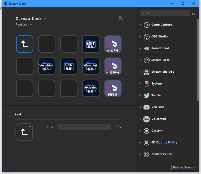Click the Control Center icon

(147, 154)
